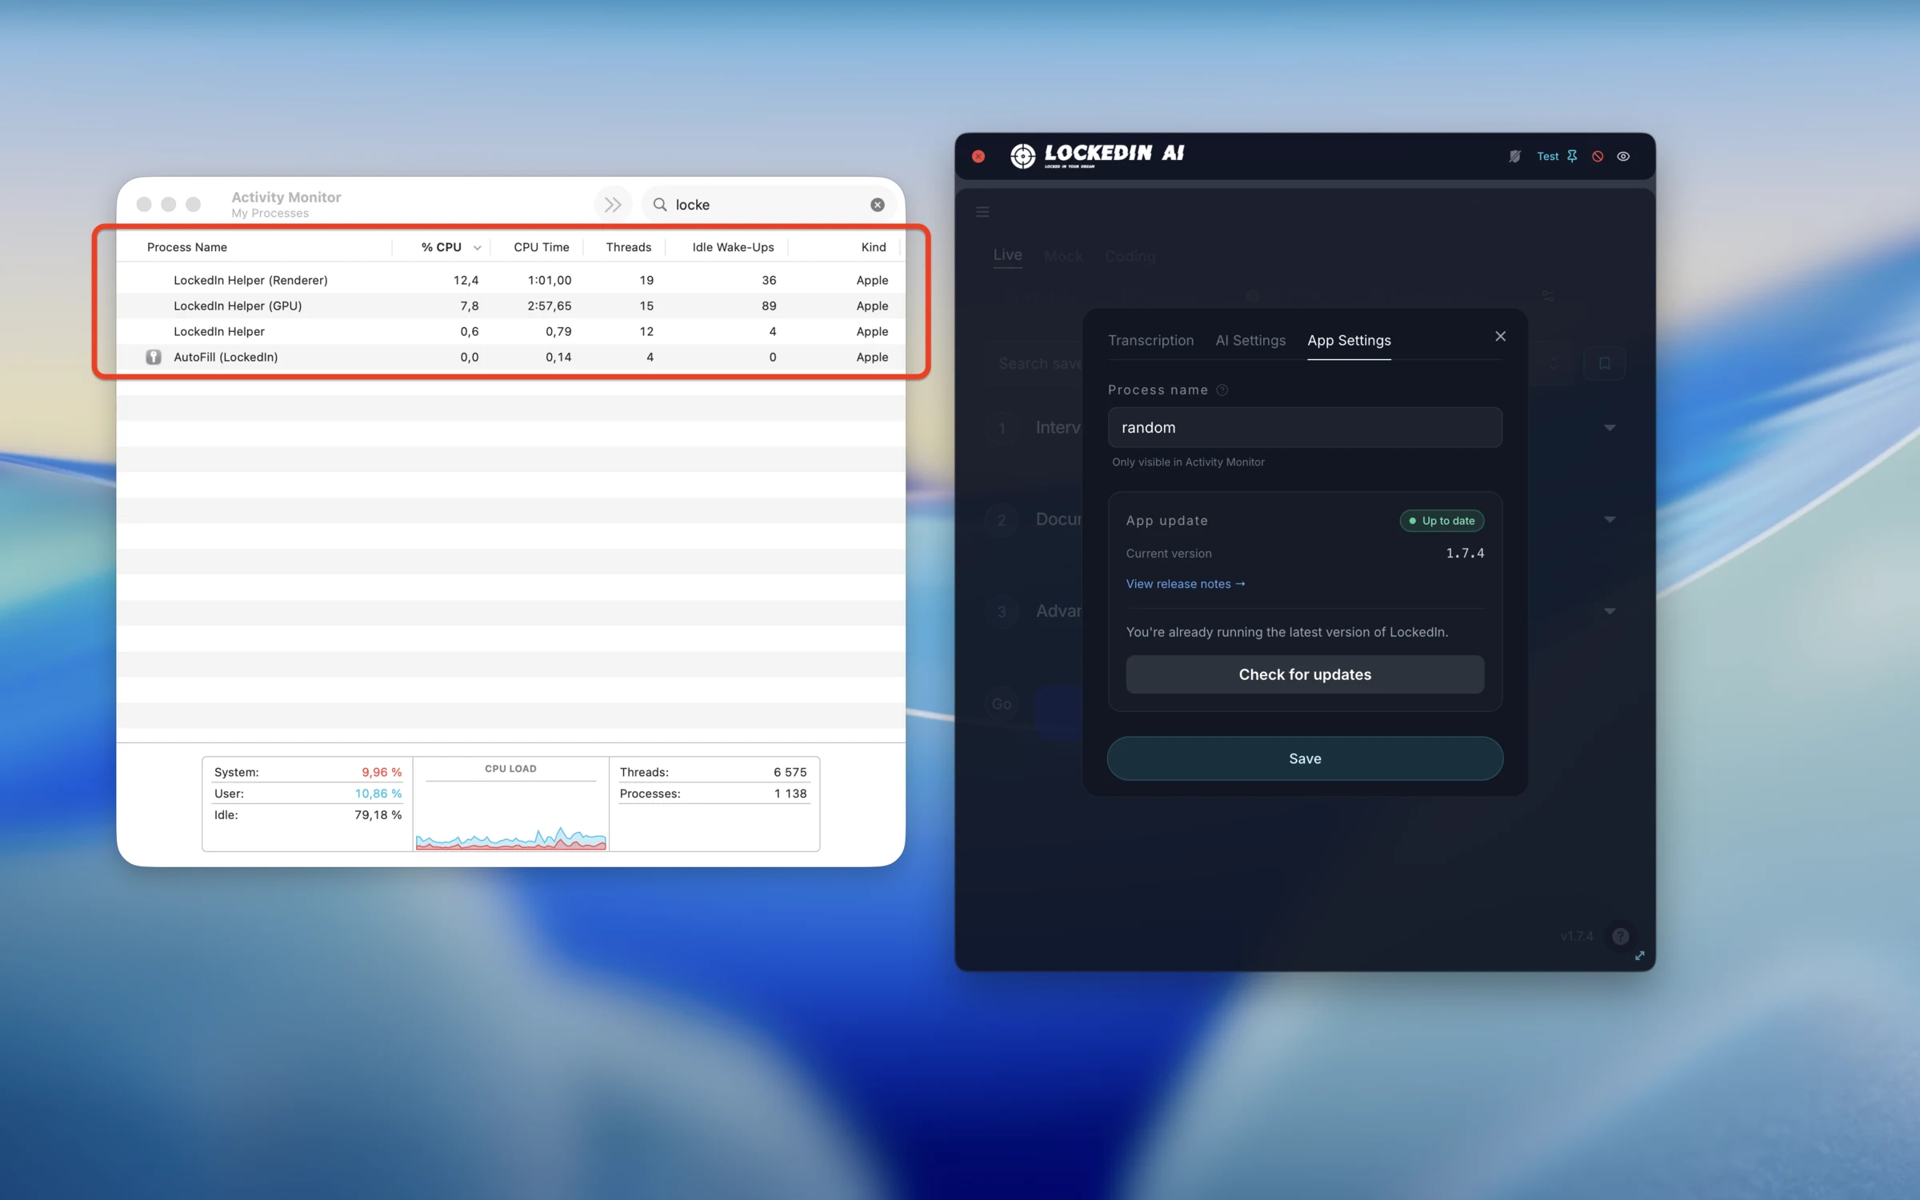Image resolution: width=1920 pixels, height=1200 pixels.
Task: Select the App Settings tab
Action: pos(1349,341)
